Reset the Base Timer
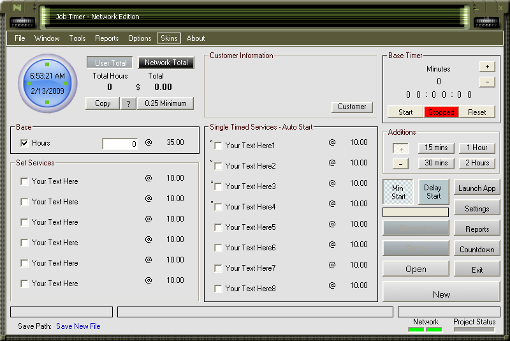The width and height of the screenshot is (510, 341). pyautogui.click(x=477, y=112)
